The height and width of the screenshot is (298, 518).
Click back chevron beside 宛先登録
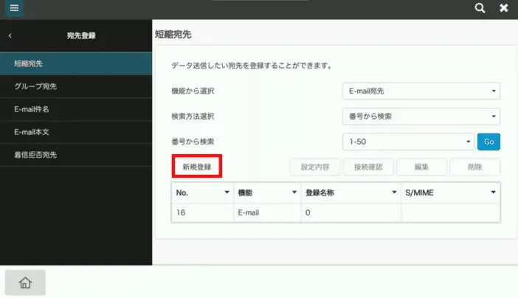pyautogui.click(x=10, y=35)
